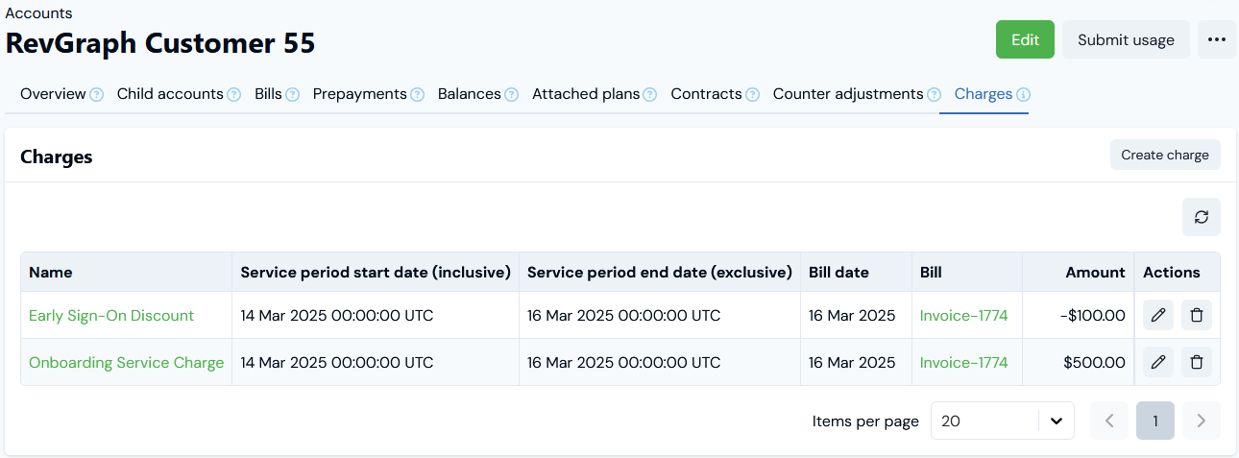Click info icon beside Charges tab

[1023, 95]
